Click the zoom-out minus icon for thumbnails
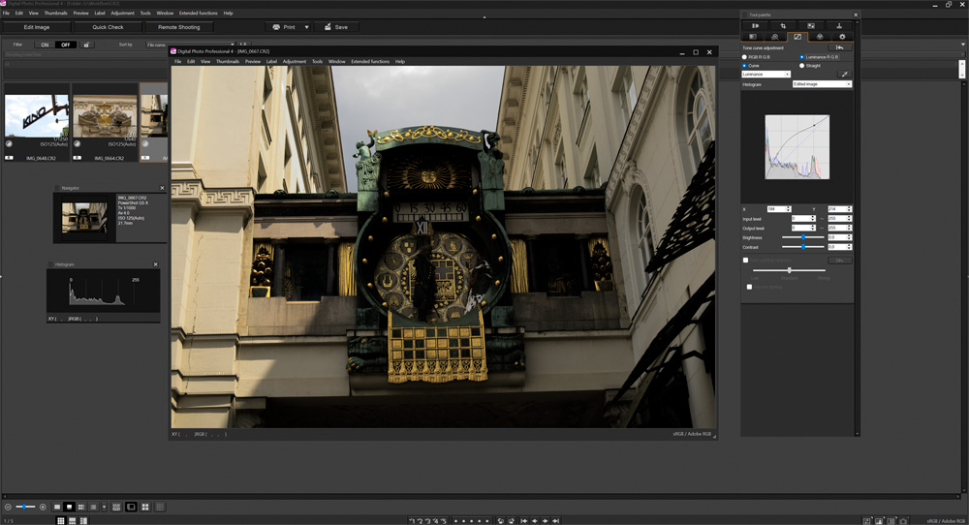The height and width of the screenshot is (525, 969). coord(8,508)
